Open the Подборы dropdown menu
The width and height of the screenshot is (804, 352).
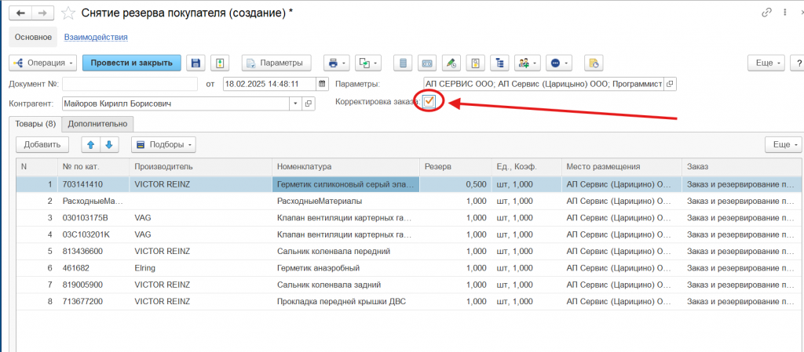coord(163,144)
